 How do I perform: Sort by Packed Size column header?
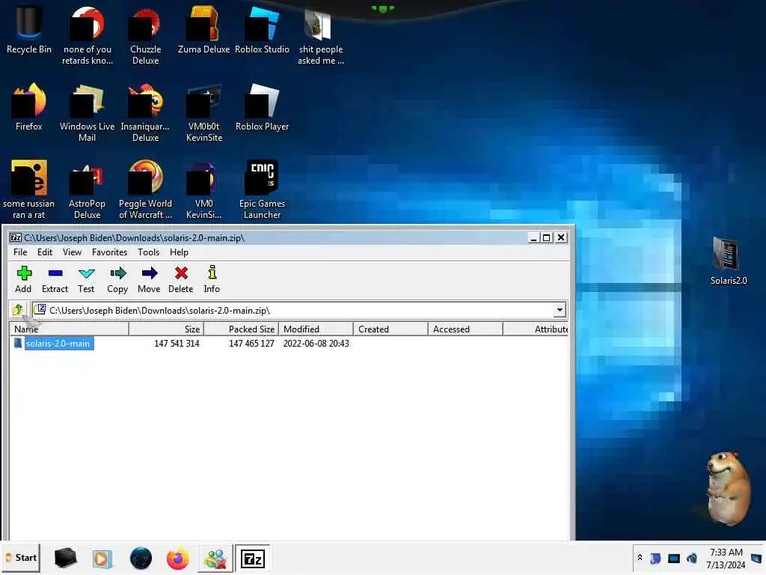click(x=241, y=329)
